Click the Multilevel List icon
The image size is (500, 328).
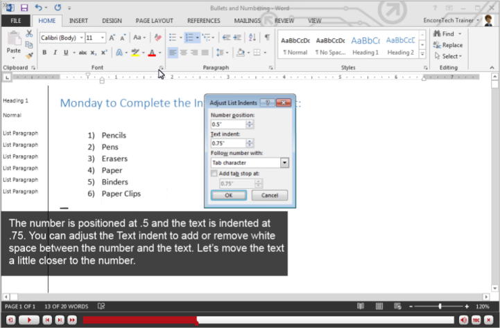pyautogui.click(x=207, y=37)
